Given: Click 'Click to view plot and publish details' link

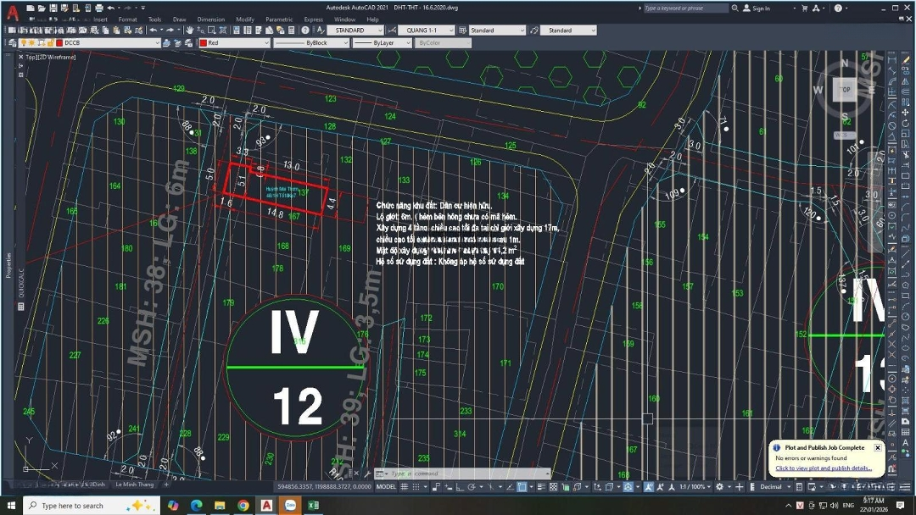Looking at the screenshot, I should point(823,468).
